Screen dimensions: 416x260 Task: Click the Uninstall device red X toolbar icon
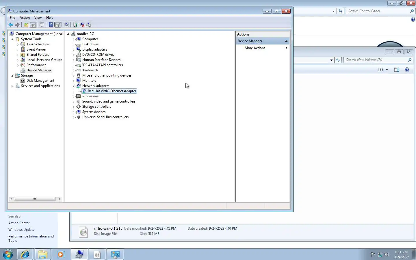point(82,25)
